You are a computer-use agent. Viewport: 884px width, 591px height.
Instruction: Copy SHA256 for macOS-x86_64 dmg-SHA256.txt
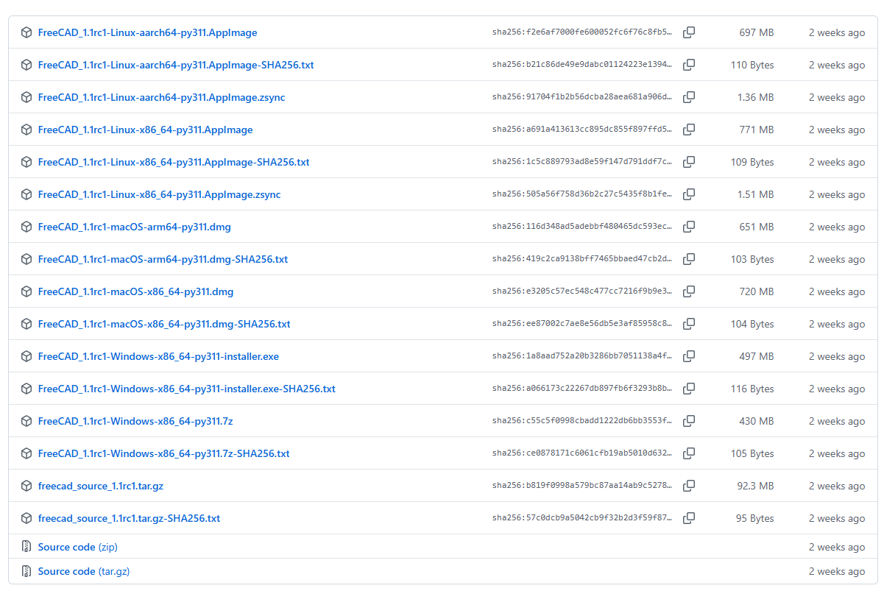click(x=689, y=324)
